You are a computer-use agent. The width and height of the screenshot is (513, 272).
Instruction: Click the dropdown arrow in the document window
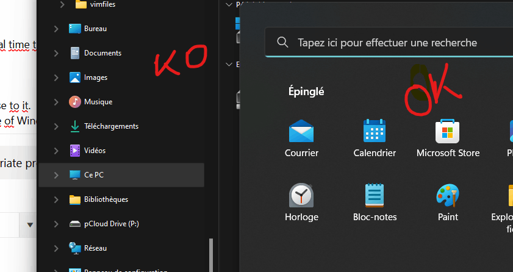tap(30, 225)
